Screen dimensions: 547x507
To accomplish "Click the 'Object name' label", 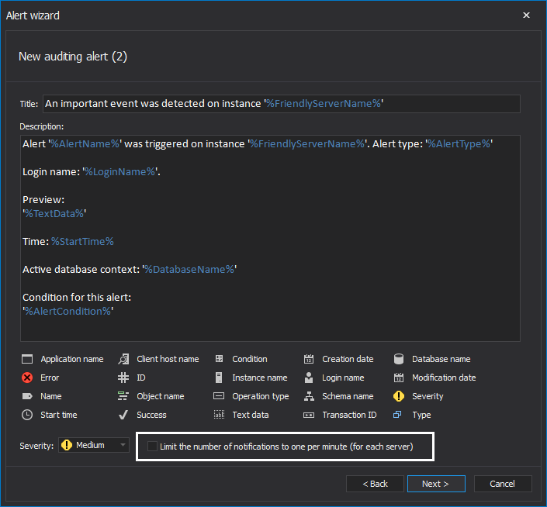I will point(161,397).
